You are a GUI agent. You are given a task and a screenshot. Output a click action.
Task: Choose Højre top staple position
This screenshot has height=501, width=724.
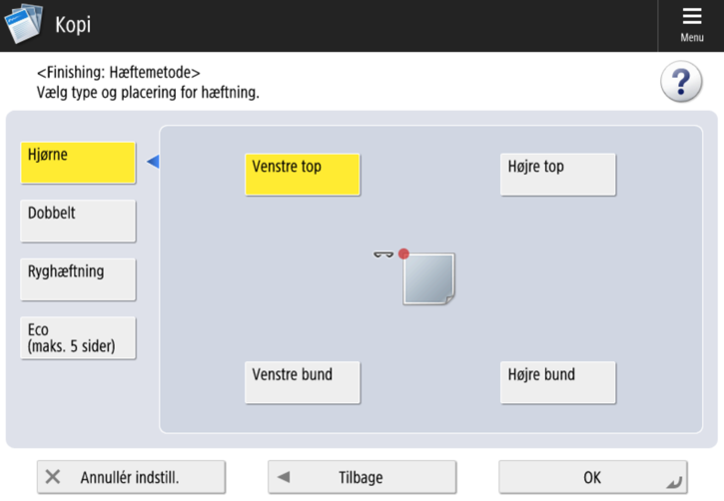(x=558, y=175)
